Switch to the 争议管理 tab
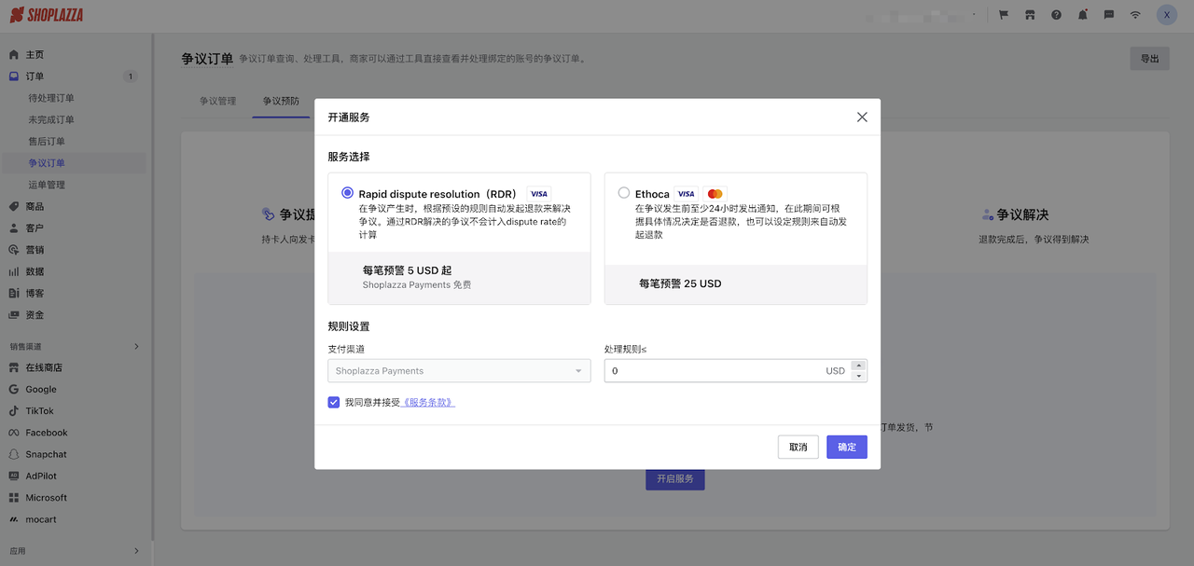This screenshot has height=566, width=1194. point(216,100)
